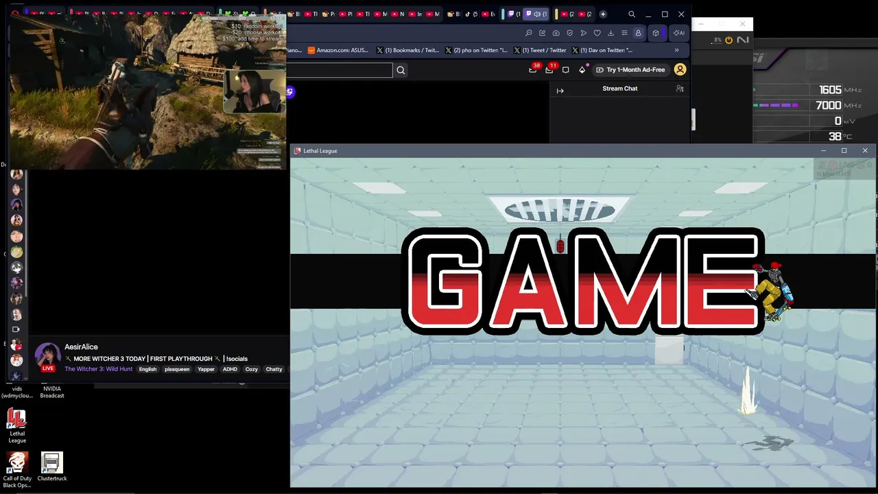Open the browser easy setup menu

pyautogui.click(x=624, y=33)
